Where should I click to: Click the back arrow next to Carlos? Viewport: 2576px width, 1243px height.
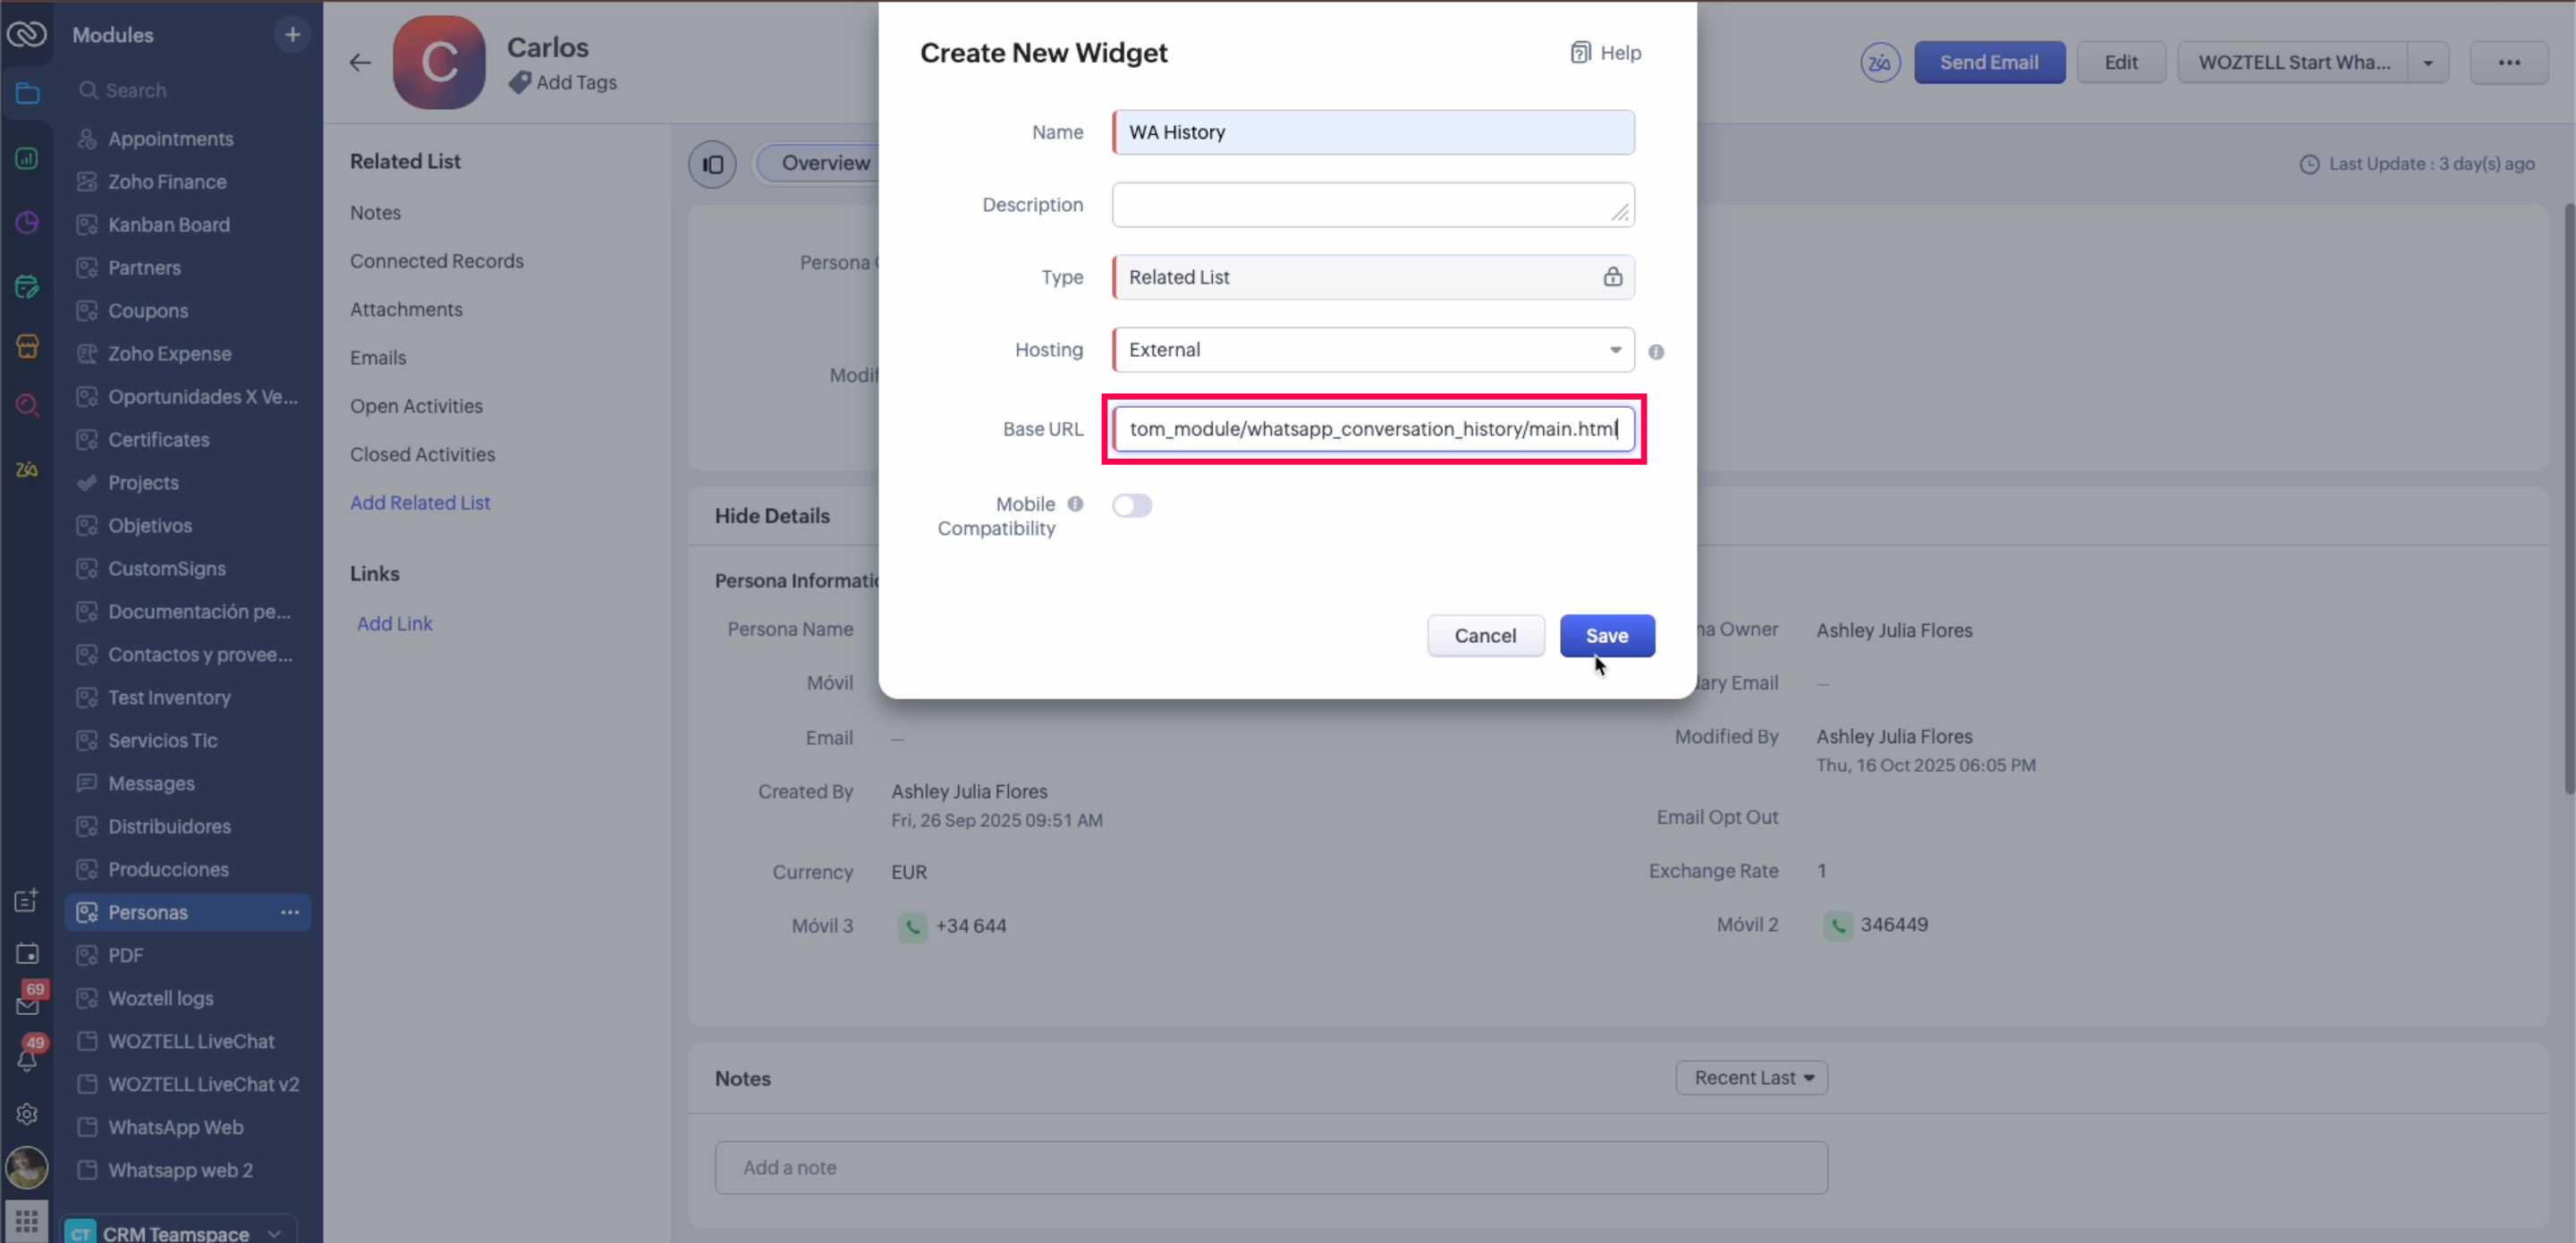click(360, 63)
